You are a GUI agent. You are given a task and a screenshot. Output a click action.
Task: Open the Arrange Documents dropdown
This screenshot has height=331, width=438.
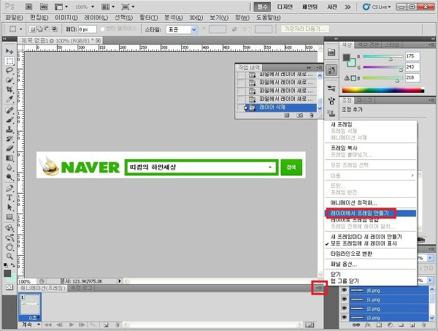click(108, 7)
